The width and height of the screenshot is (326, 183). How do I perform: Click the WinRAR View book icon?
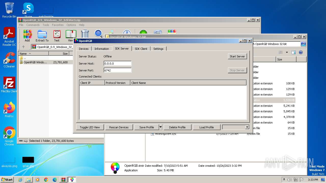[x=71, y=36]
